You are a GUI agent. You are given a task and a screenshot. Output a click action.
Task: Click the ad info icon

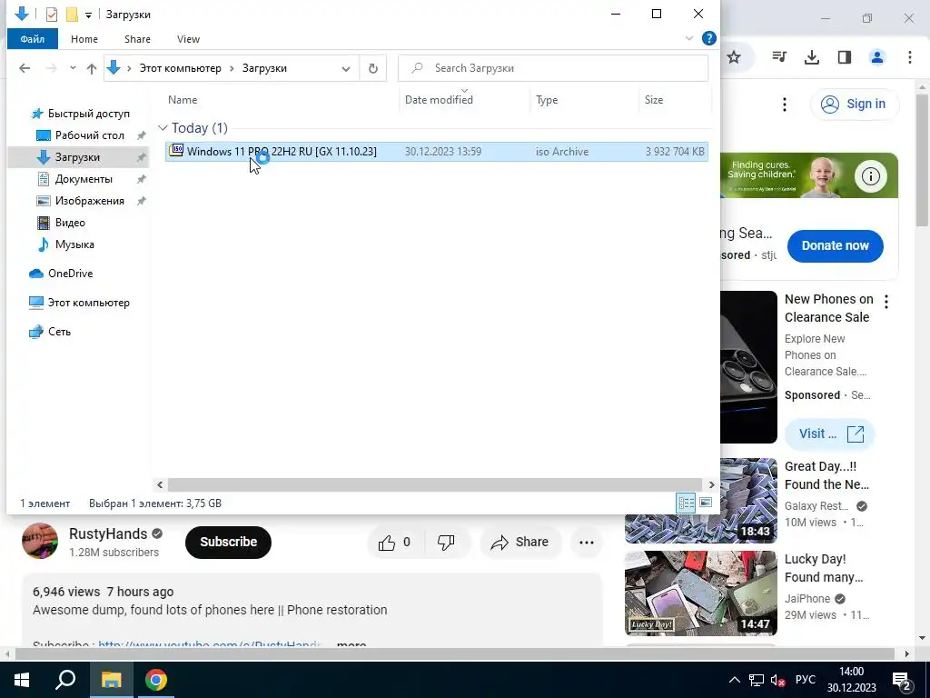point(871,176)
